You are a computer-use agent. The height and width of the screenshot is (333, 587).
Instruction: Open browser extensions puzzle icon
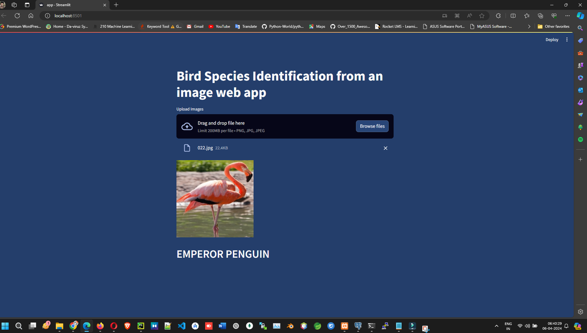point(498,16)
